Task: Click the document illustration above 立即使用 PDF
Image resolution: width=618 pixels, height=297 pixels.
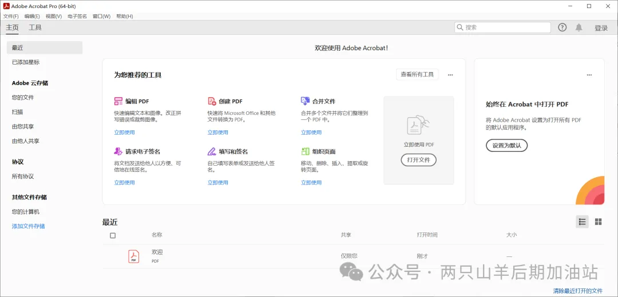Action: [418, 125]
